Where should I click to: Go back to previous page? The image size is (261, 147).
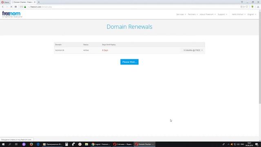[x=3, y=7]
